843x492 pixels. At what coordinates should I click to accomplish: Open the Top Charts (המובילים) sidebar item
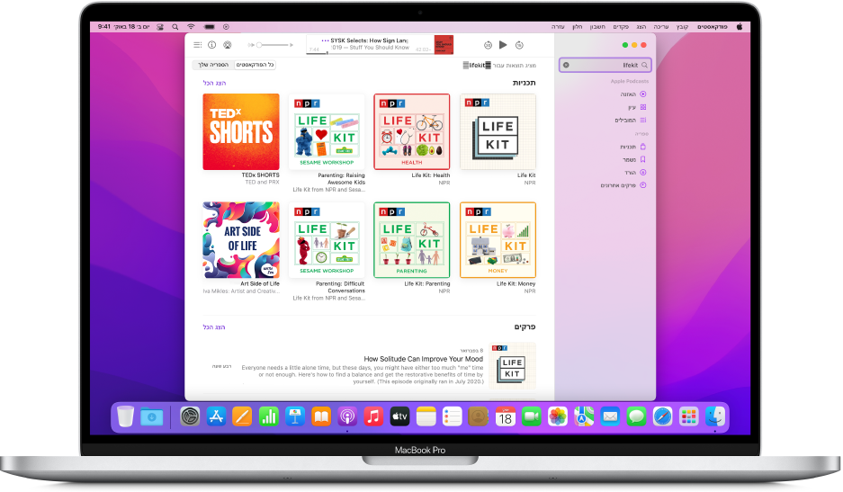point(630,120)
